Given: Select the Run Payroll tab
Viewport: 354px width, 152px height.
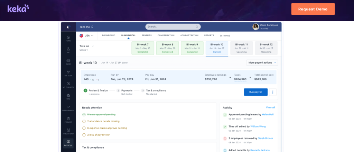Looking at the screenshot, I should pos(129,35).
